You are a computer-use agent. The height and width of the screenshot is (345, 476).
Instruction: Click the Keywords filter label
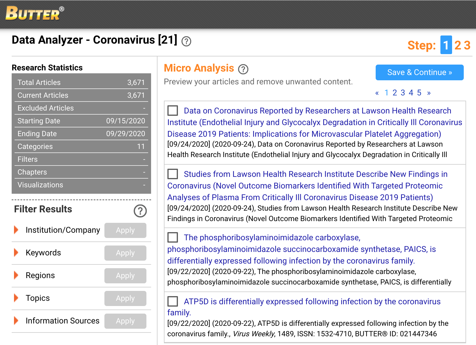click(x=43, y=252)
